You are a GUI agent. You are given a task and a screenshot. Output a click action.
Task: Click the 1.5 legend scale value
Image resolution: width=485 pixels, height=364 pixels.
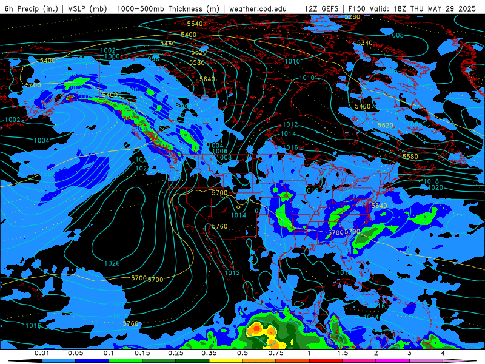(x=343, y=353)
